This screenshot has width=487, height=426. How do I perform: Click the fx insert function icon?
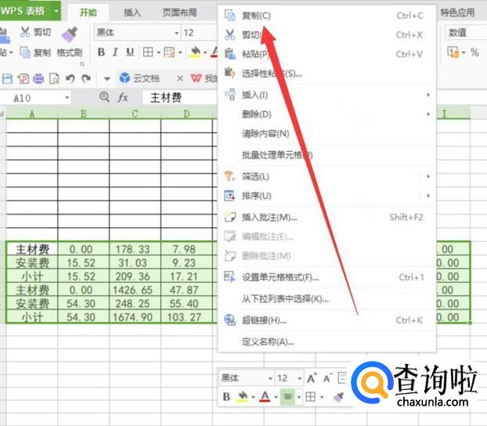pyautogui.click(x=123, y=98)
